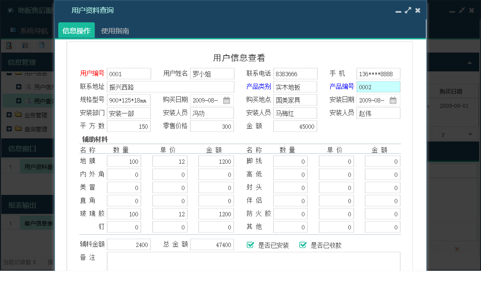Open the y dropdown list

470,134
